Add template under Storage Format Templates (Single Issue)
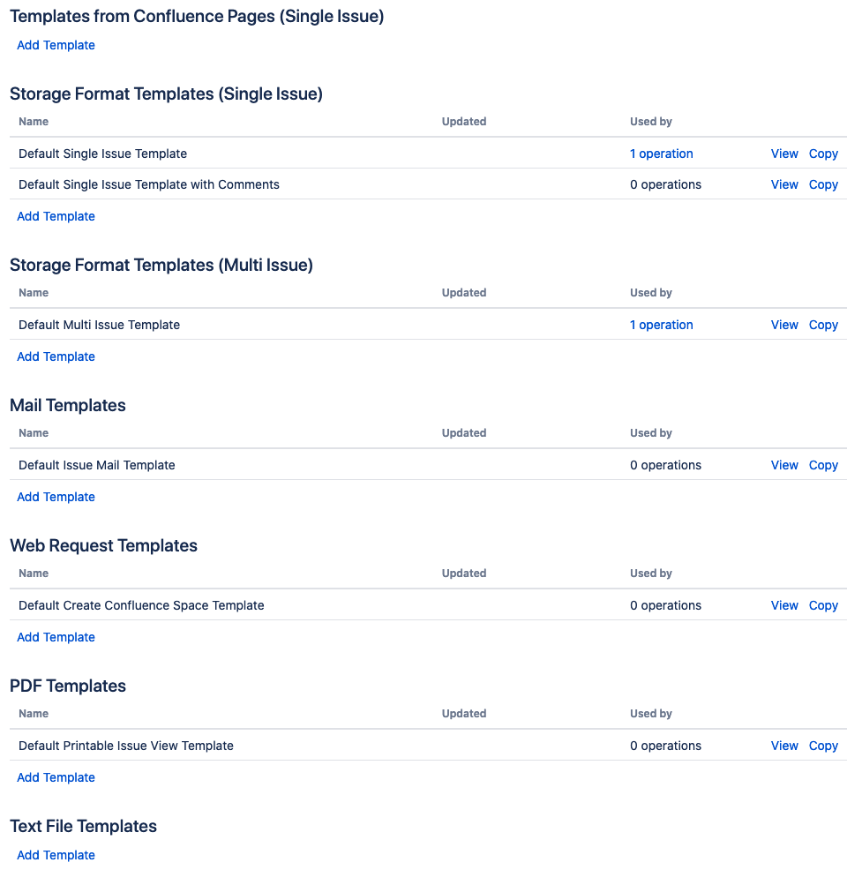This screenshot has width=847, height=870. (x=56, y=216)
